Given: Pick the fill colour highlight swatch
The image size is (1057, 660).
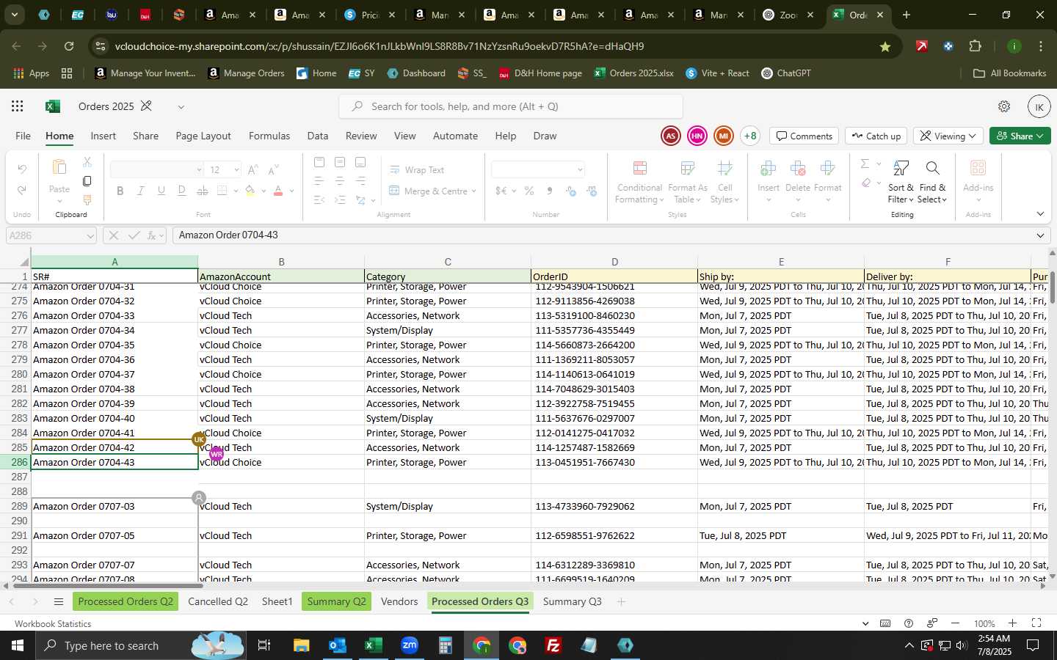Looking at the screenshot, I should pos(250,191).
